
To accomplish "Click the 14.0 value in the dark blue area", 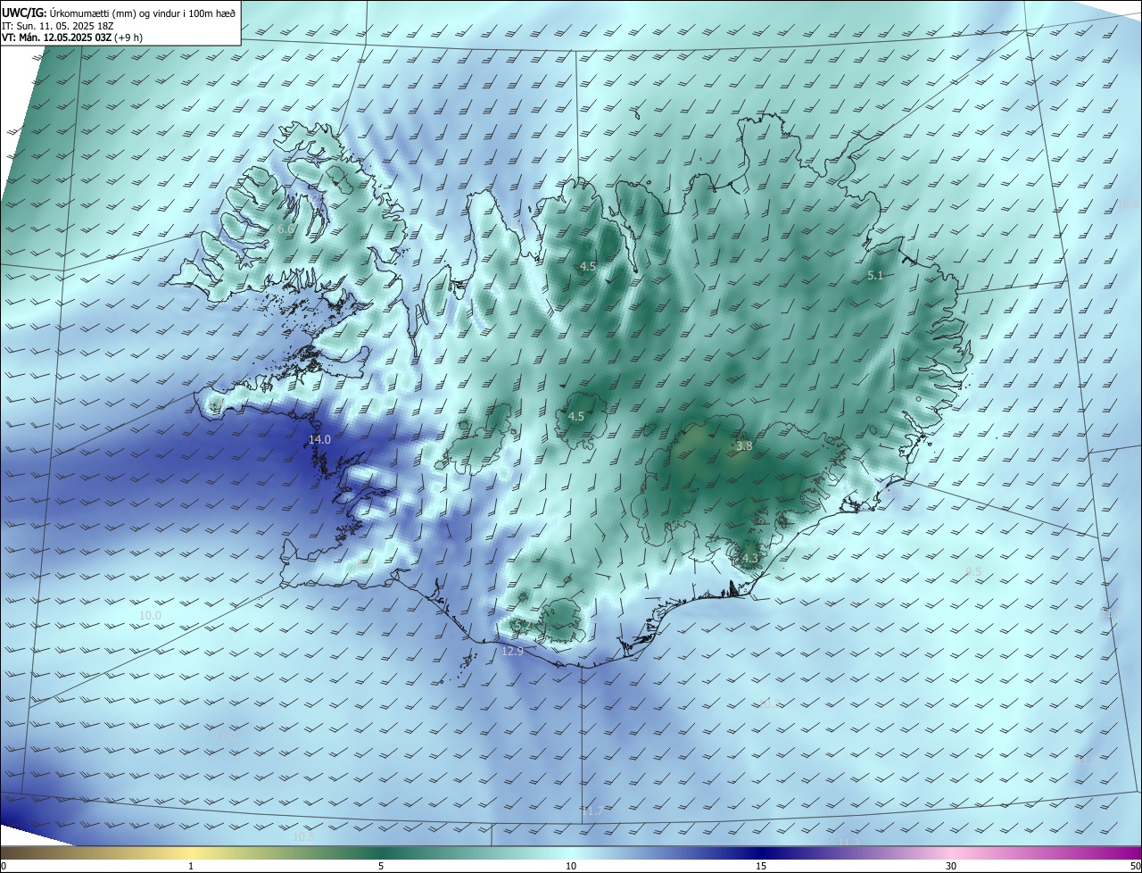I will click(x=319, y=440).
